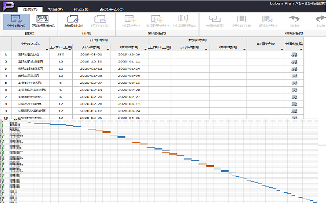
Task: Select task name 2层砼柱浇筑
Action: [x=30, y=104]
